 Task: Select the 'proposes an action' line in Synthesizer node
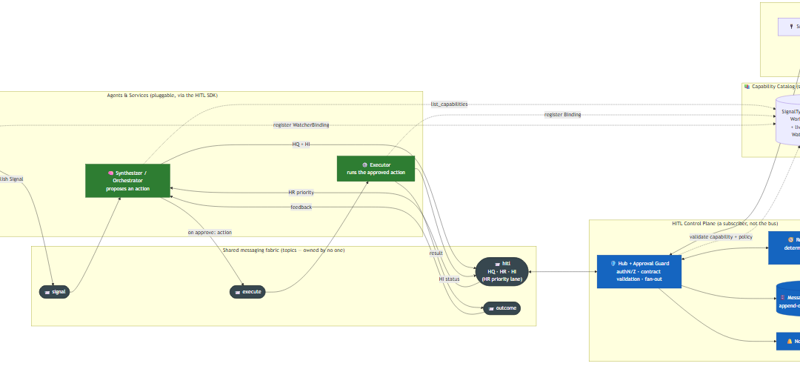tap(127, 189)
